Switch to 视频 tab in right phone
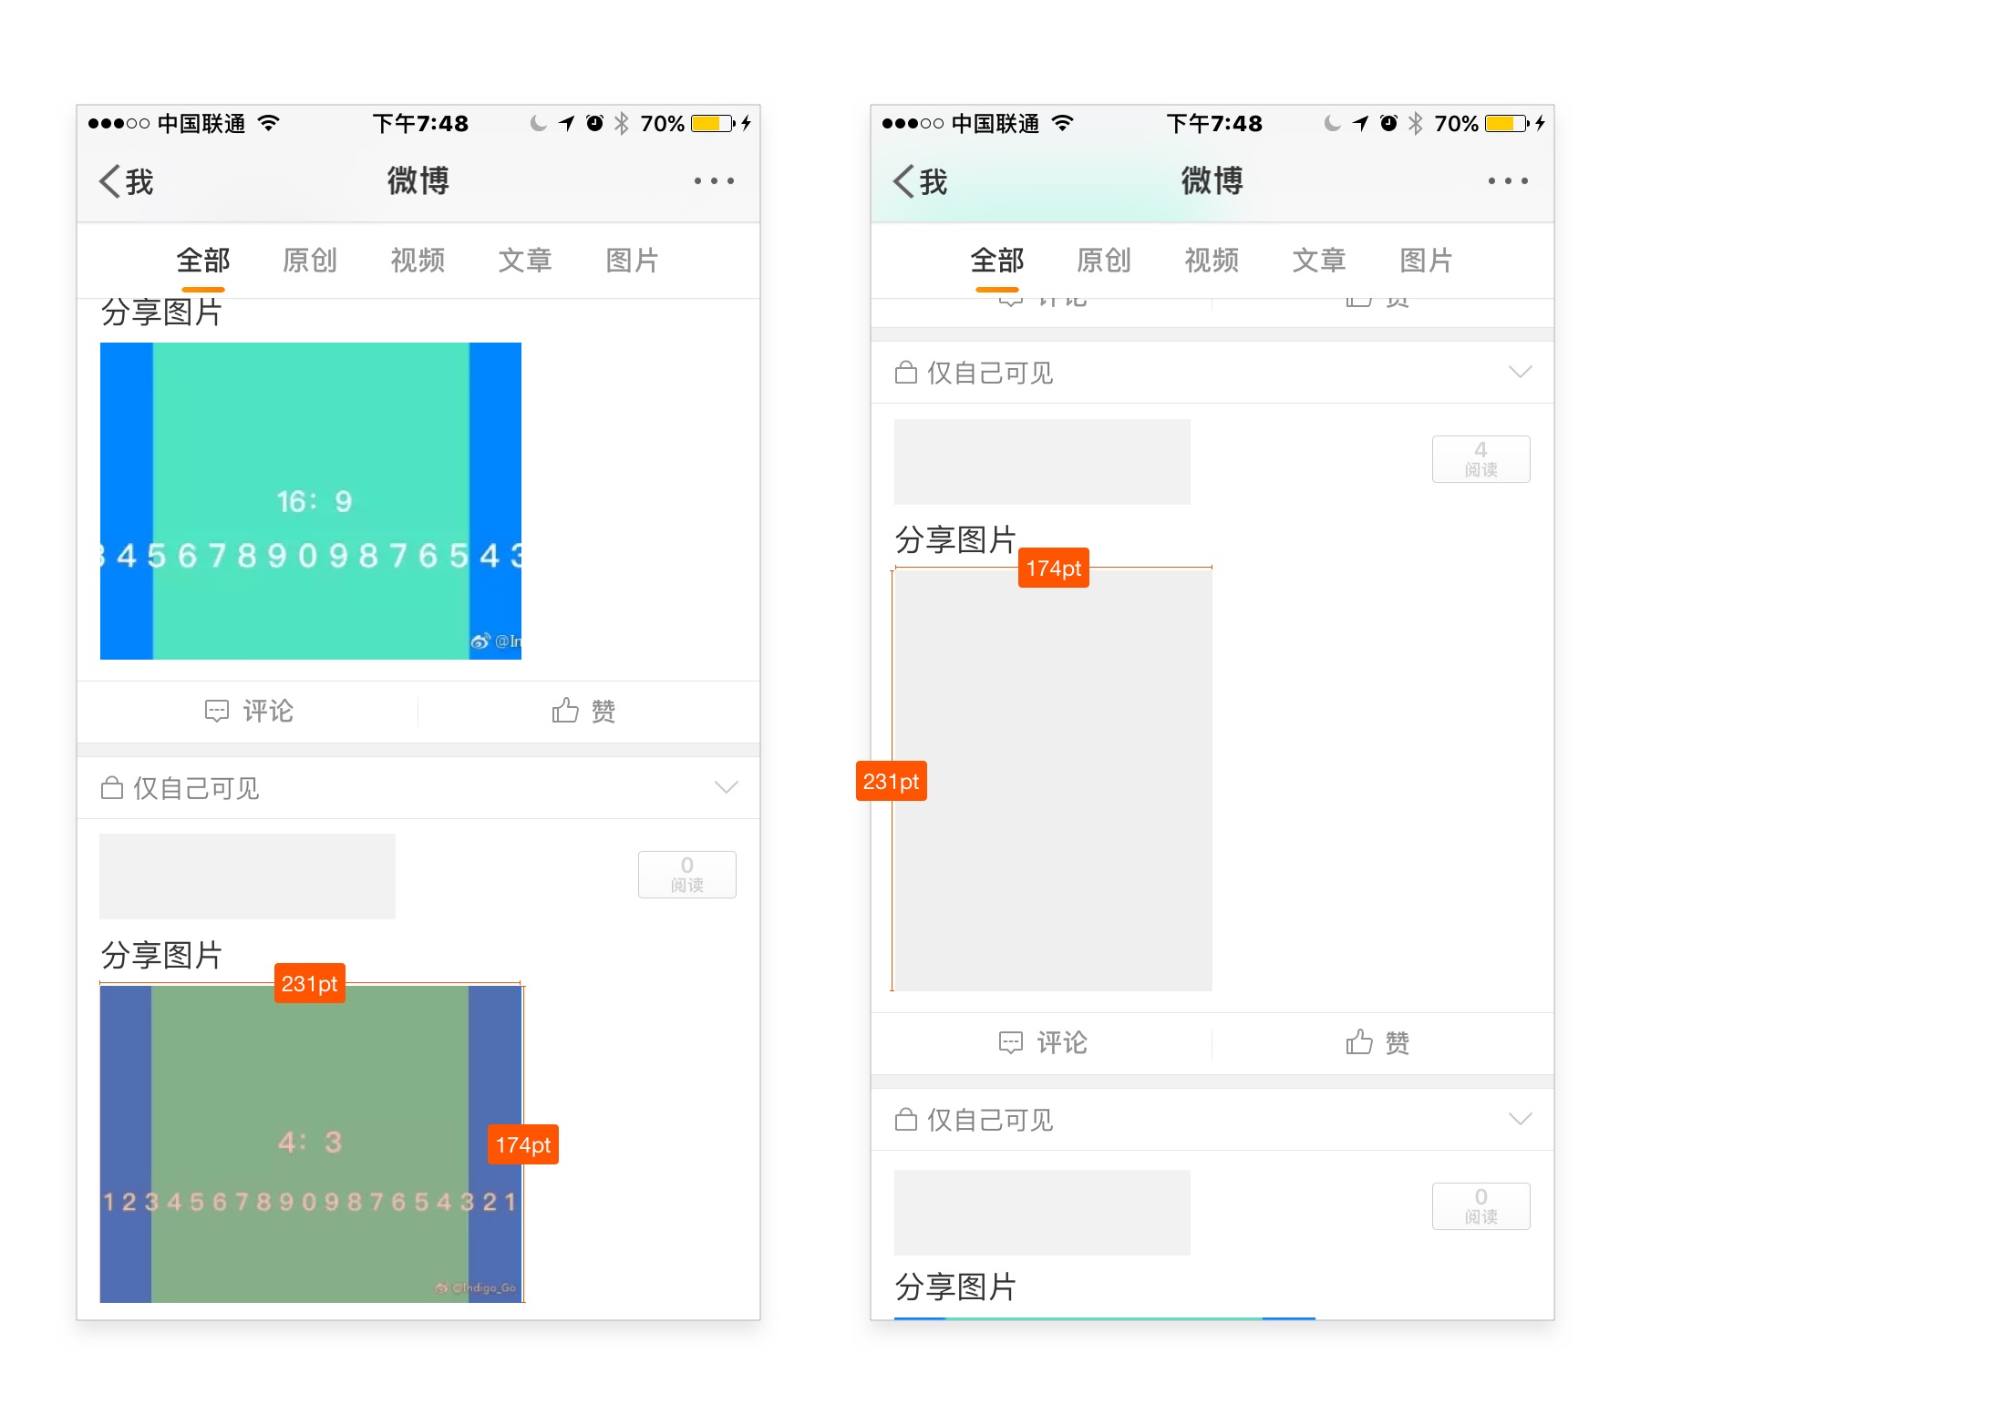Viewport: 1991px width, 1425px height. [1212, 261]
